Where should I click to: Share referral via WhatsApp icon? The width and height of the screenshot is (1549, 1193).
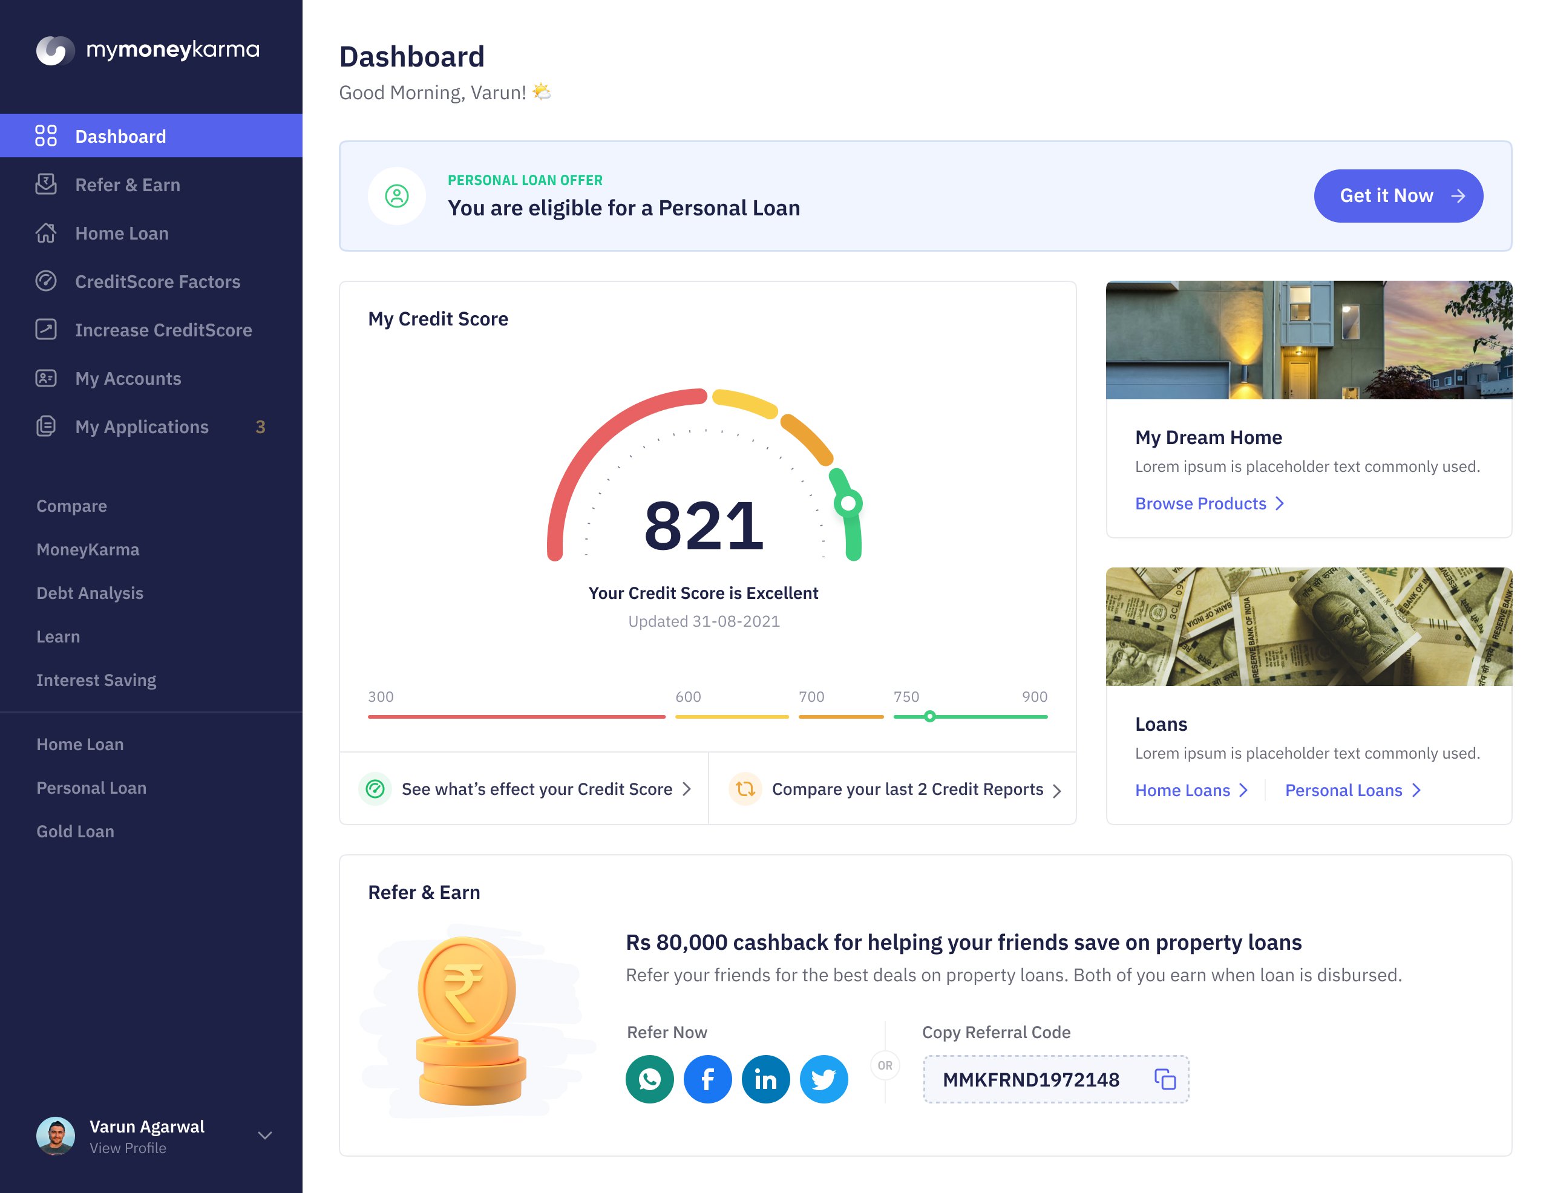(x=649, y=1079)
